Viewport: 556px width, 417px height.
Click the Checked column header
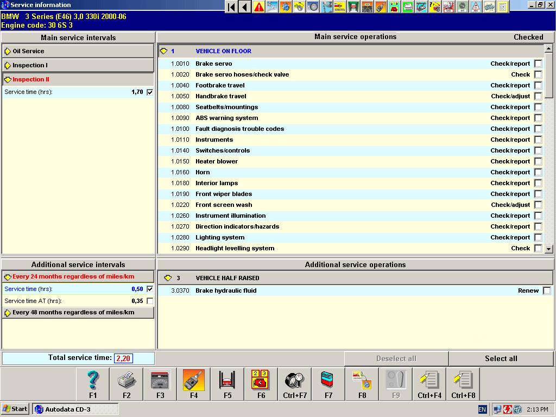point(528,37)
